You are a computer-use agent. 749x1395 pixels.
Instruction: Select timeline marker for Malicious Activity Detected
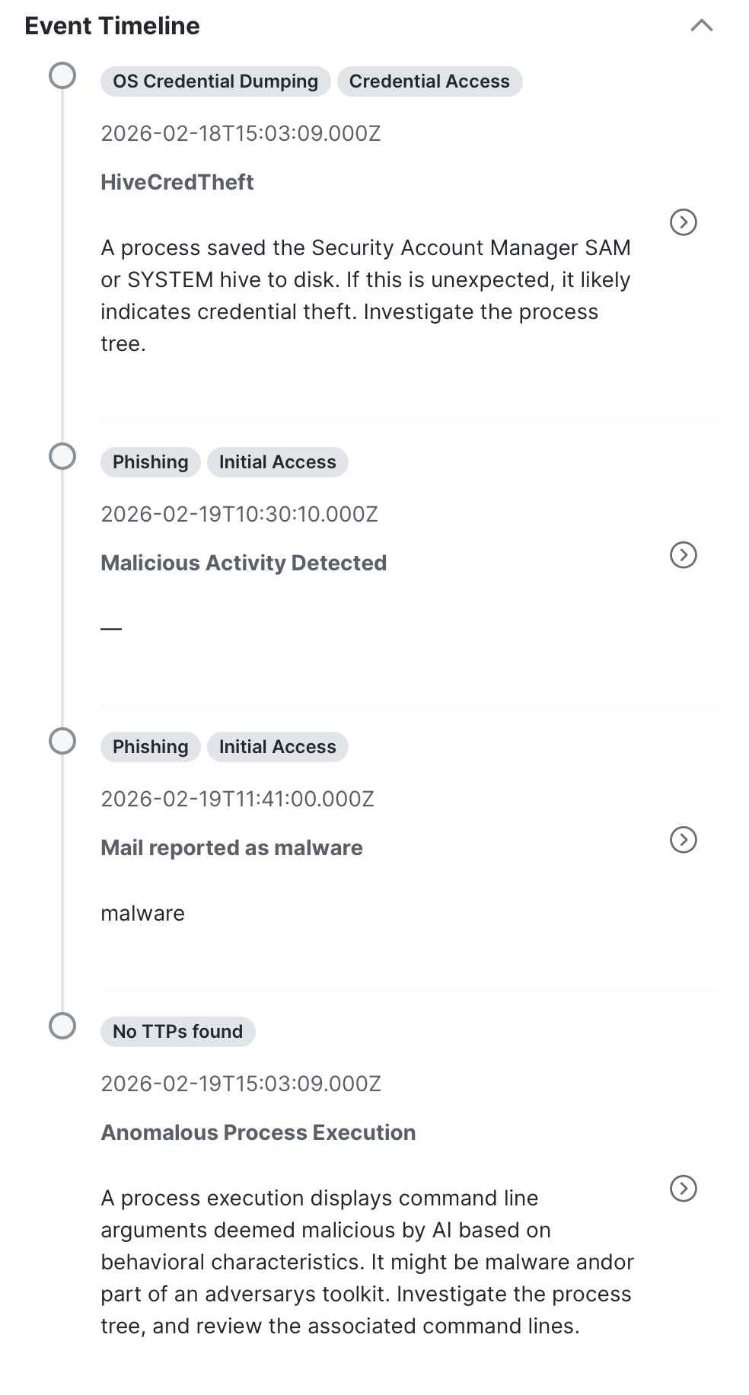coord(62,456)
